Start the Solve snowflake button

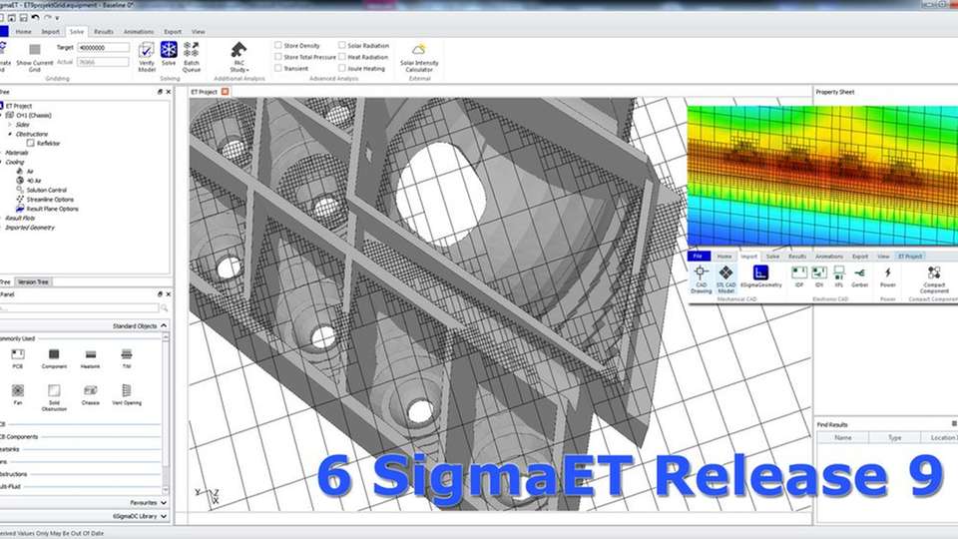169,50
